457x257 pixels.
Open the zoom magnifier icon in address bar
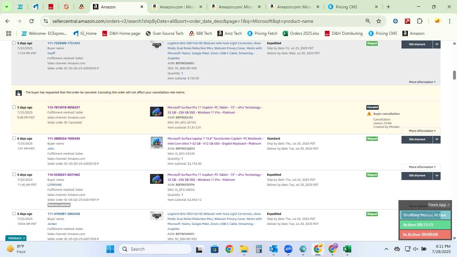pos(368,21)
